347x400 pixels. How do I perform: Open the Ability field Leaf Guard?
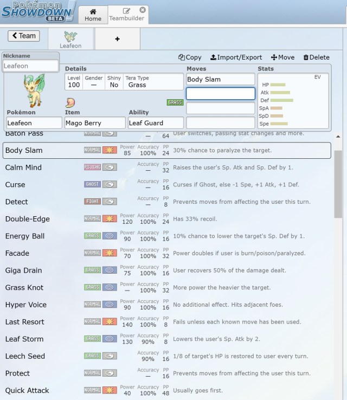[156, 123]
